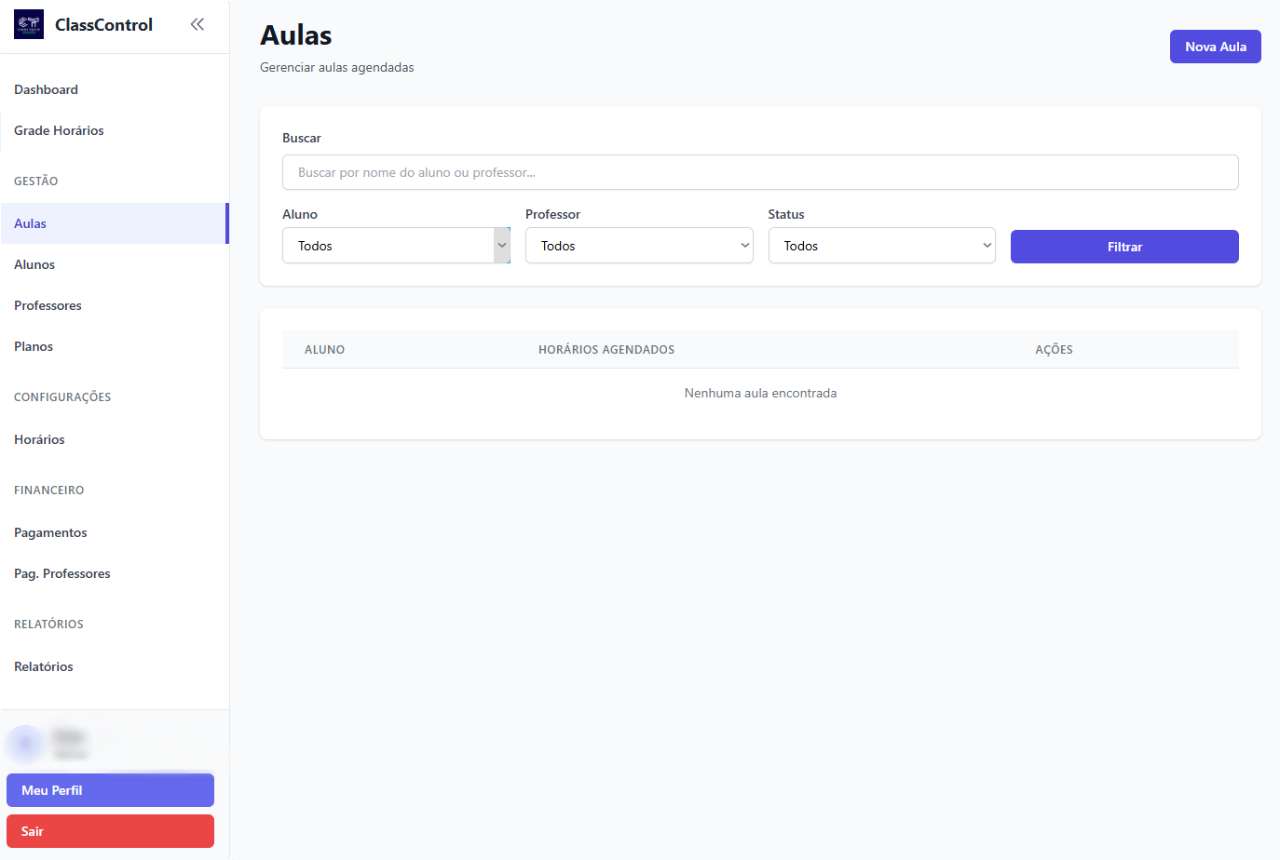This screenshot has width=1280, height=860.
Task: Click the Nova Aula button
Action: pyautogui.click(x=1215, y=47)
